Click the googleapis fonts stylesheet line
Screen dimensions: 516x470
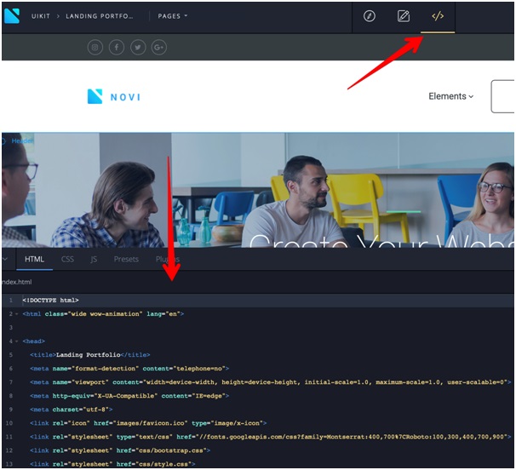point(271,437)
